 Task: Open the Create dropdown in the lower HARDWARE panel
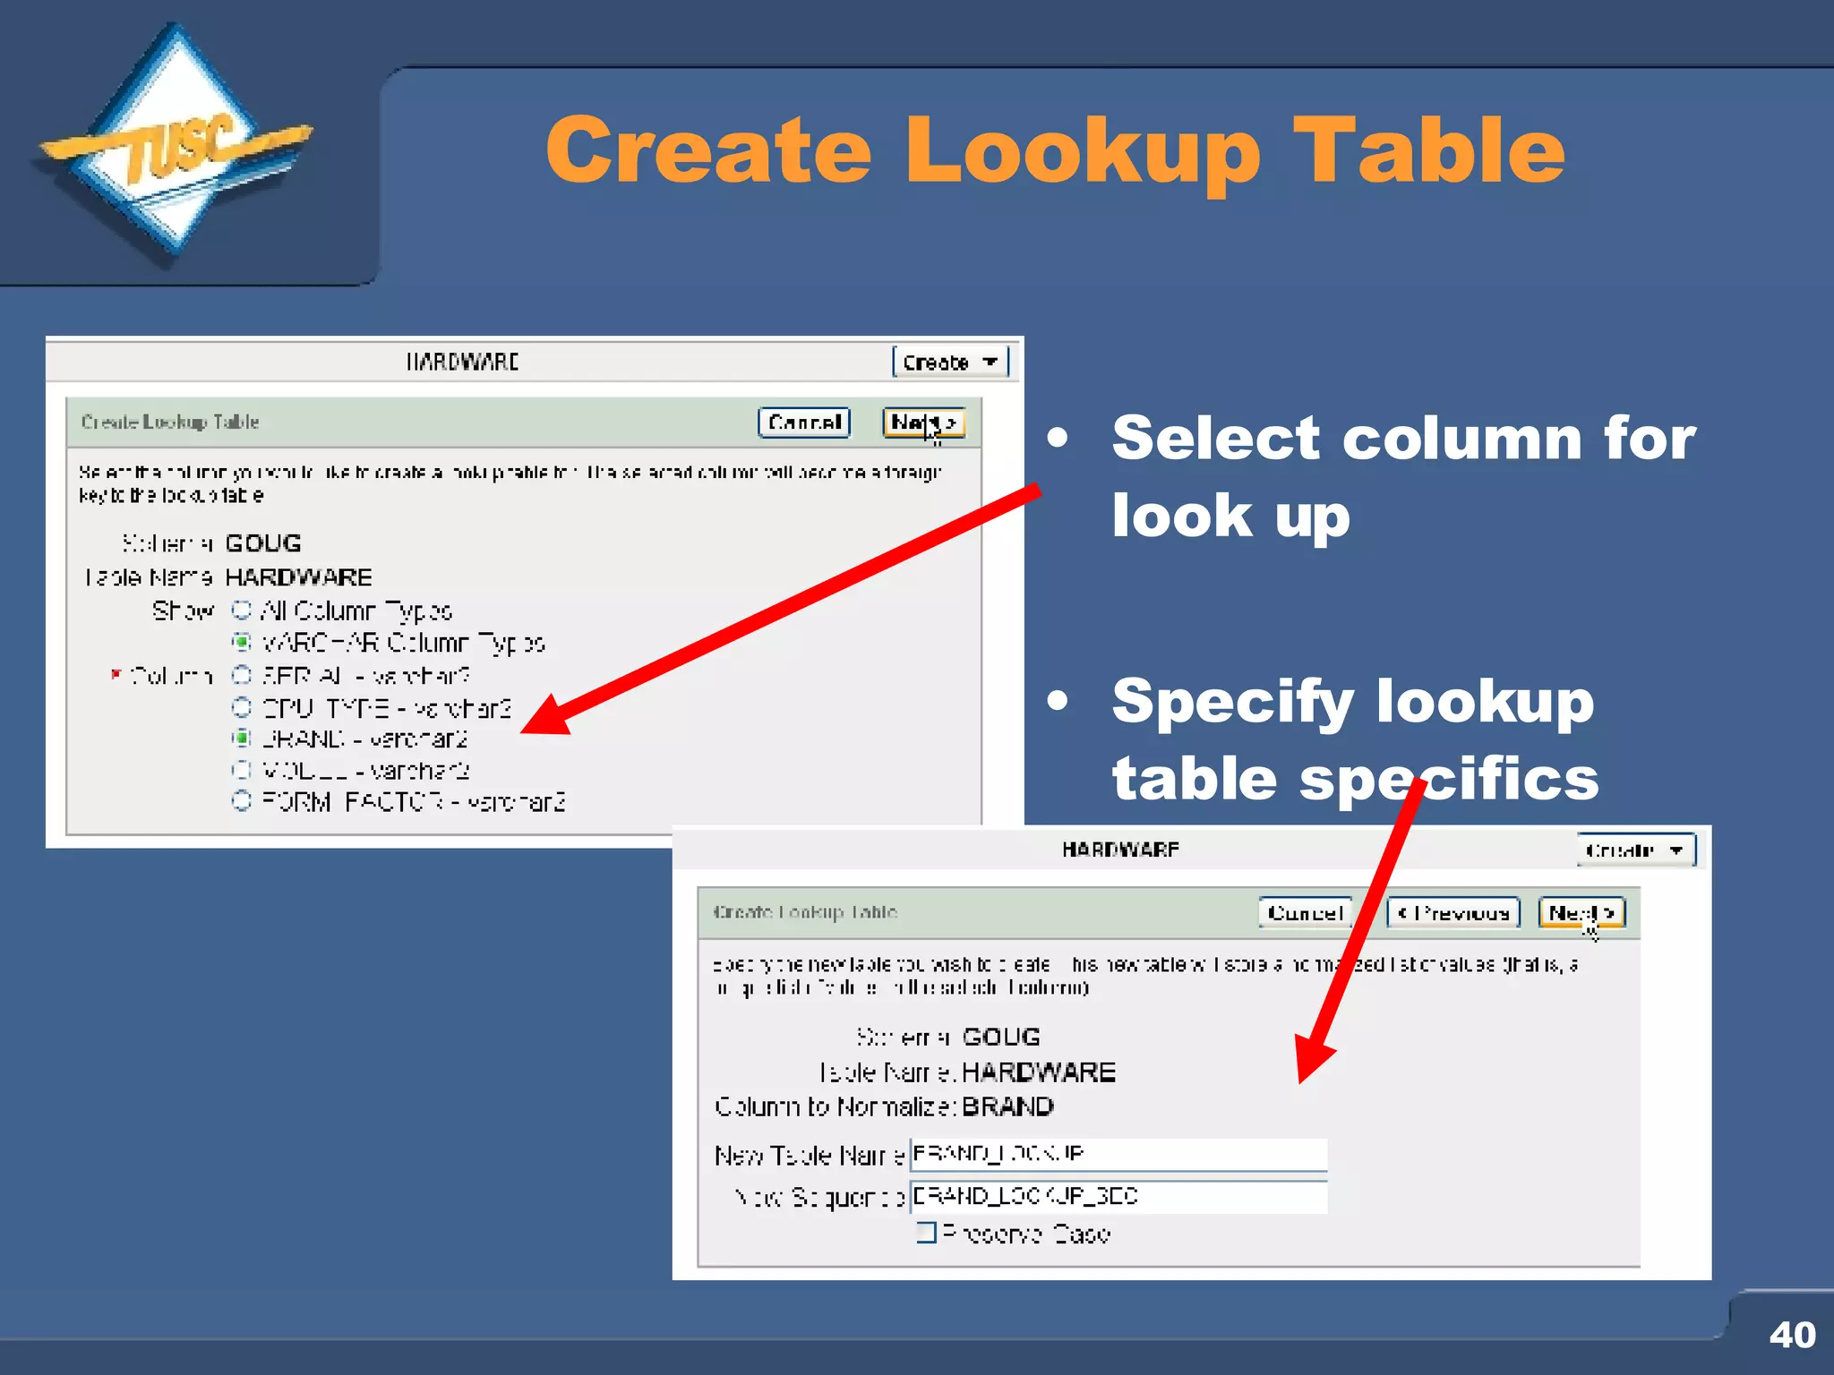coord(1636,850)
